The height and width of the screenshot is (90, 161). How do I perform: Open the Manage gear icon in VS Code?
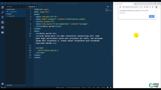(3, 84)
